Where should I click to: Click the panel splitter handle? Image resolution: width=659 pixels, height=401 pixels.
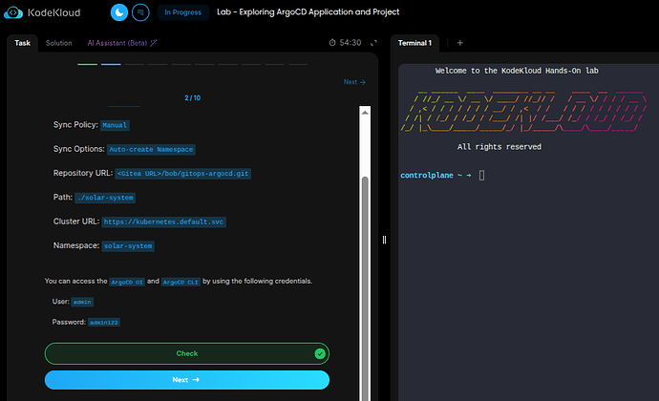tap(384, 240)
